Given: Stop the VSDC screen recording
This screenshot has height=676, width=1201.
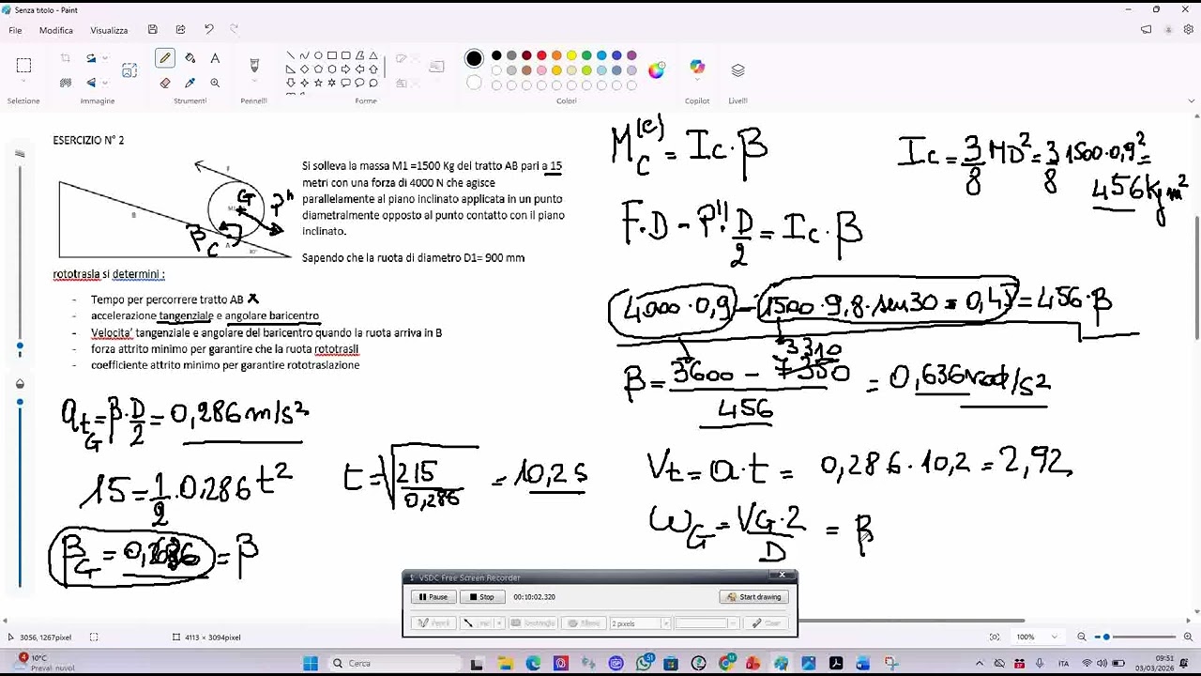Looking at the screenshot, I should click(x=482, y=597).
